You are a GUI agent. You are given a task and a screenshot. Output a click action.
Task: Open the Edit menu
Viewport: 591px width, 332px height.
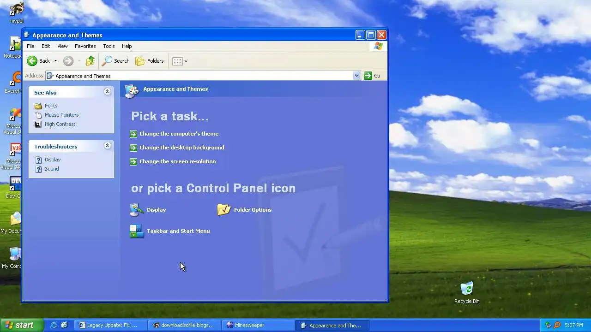(x=46, y=46)
